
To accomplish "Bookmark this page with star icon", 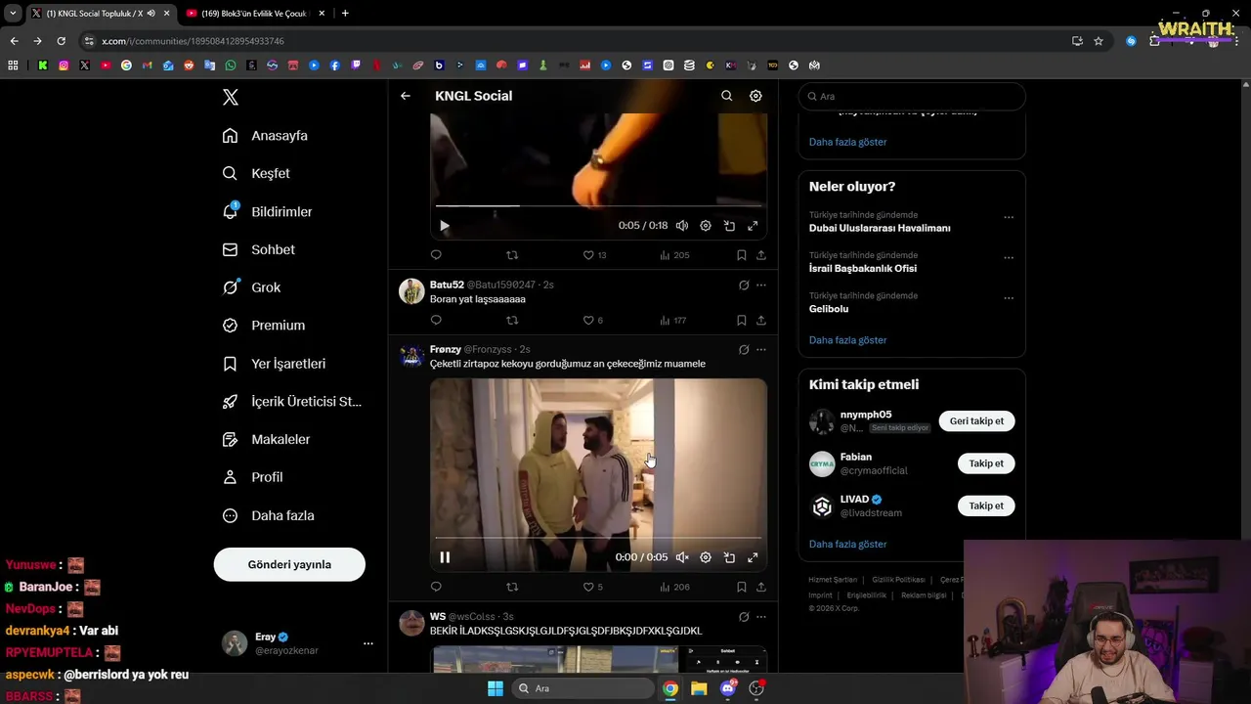I will tap(1099, 41).
